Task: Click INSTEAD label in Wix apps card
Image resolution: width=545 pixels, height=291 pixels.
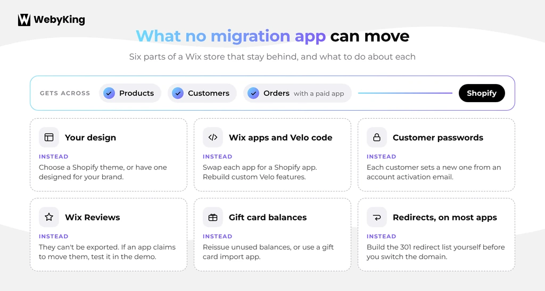Action: point(218,156)
